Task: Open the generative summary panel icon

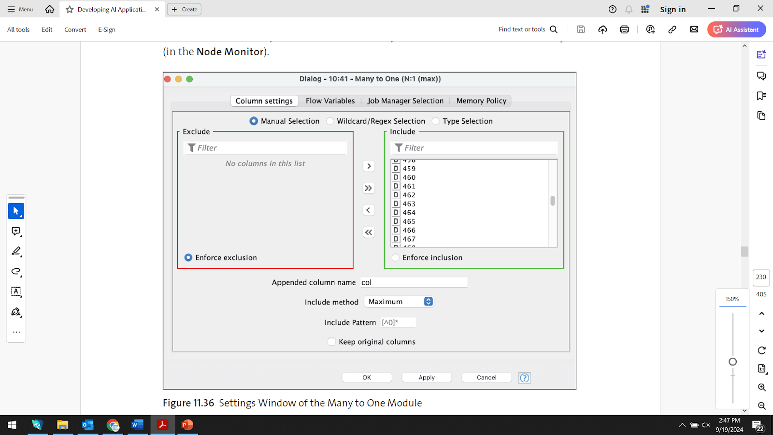Action: [761, 55]
